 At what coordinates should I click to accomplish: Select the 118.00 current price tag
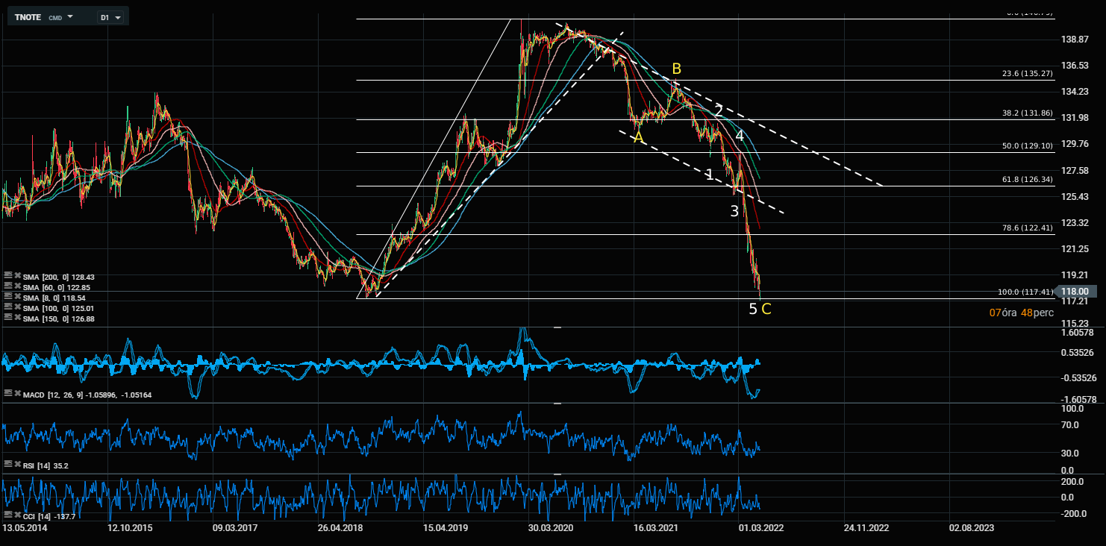click(1075, 292)
